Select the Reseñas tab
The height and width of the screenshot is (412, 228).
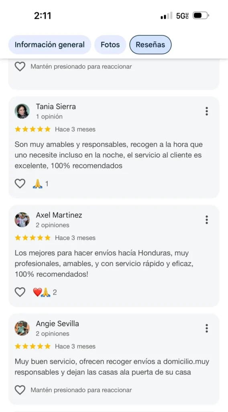151,45
